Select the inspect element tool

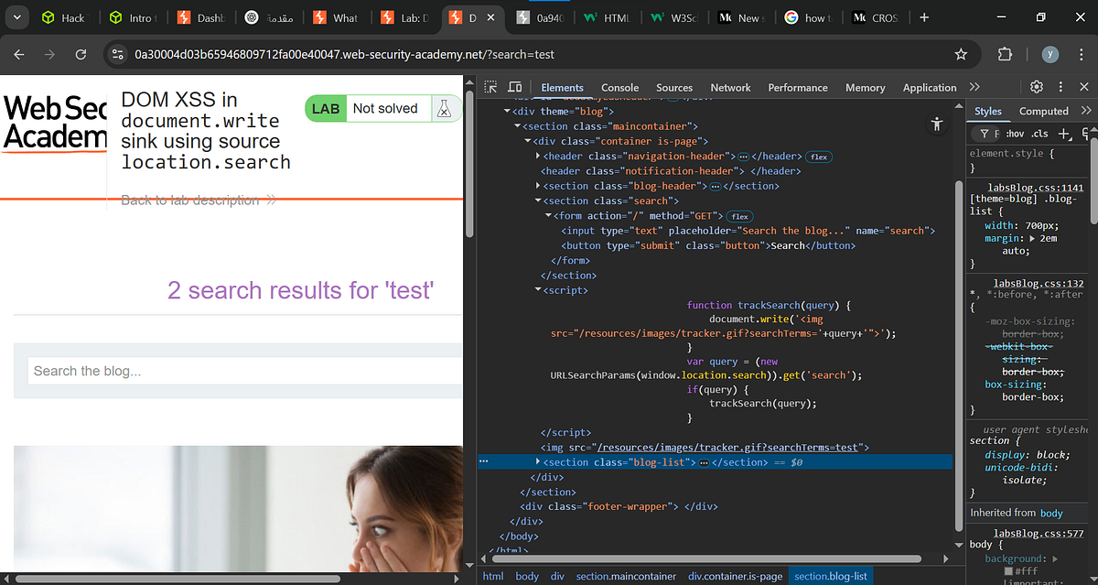click(490, 86)
